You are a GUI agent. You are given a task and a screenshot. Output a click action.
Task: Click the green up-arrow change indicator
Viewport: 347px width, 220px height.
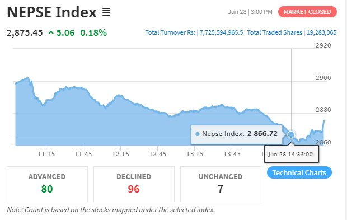coord(51,33)
